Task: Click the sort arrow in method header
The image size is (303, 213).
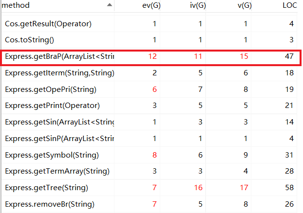Action: click(x=110, y=5)
